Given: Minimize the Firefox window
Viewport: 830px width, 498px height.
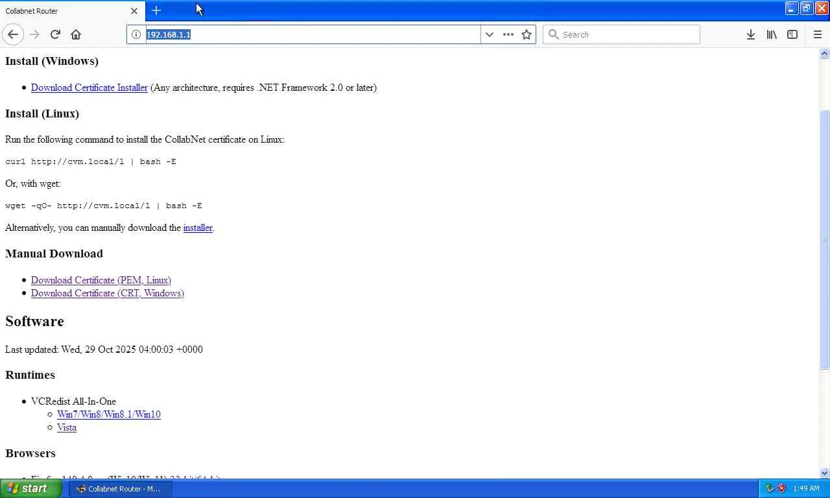Looking at the screenshot, I should [x=791, y=8].
